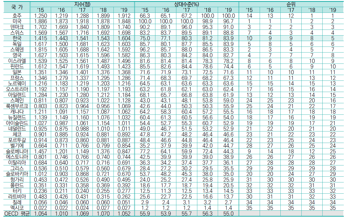Select the 슬로바키아 row label
Image resolution: width=348 pixels, height=219 pixels.
(17, 174)
